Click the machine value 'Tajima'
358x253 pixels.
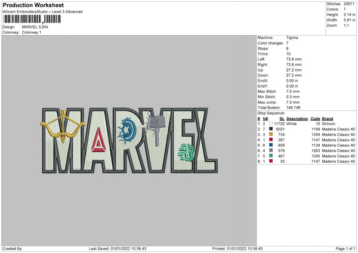click(292, 38)
